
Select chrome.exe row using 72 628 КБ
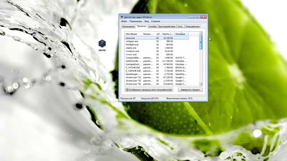pyautogui.click(x=157, y=84)
